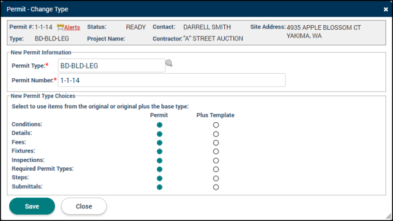Click the READY status value
The image size is (393, 221).
pos(136,27)
